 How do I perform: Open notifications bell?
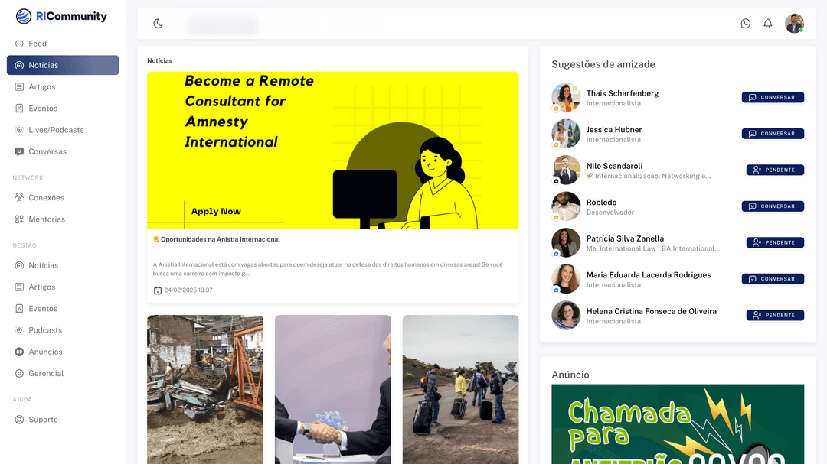click(768, 23)
